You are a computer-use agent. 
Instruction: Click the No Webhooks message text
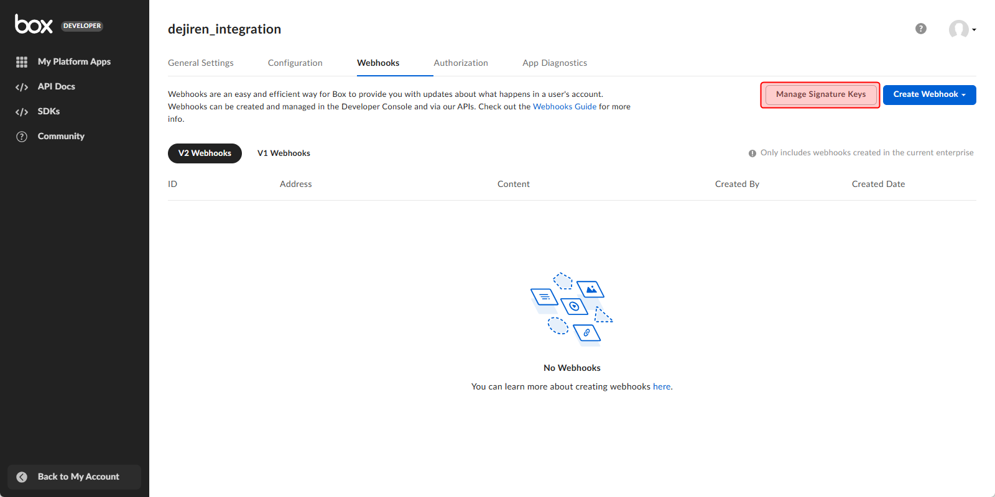tap(572, 368)
